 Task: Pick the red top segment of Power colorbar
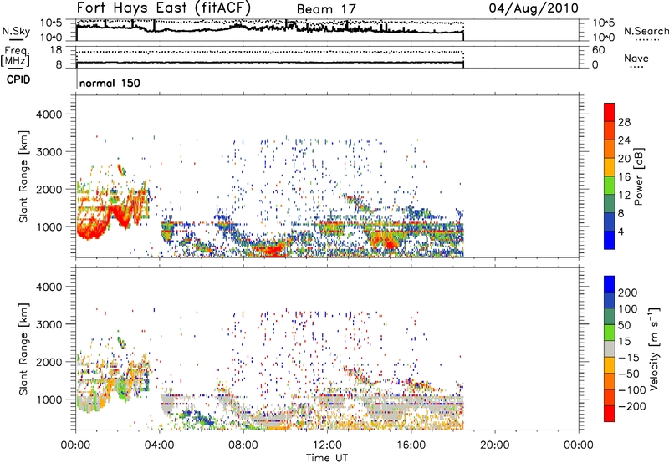610,112
